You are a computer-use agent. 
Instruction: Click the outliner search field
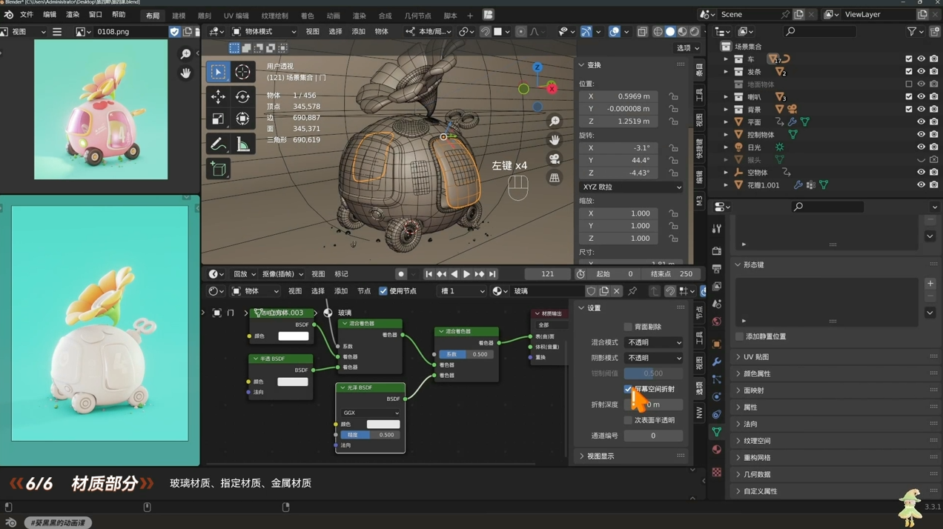(x=820, y=32)
